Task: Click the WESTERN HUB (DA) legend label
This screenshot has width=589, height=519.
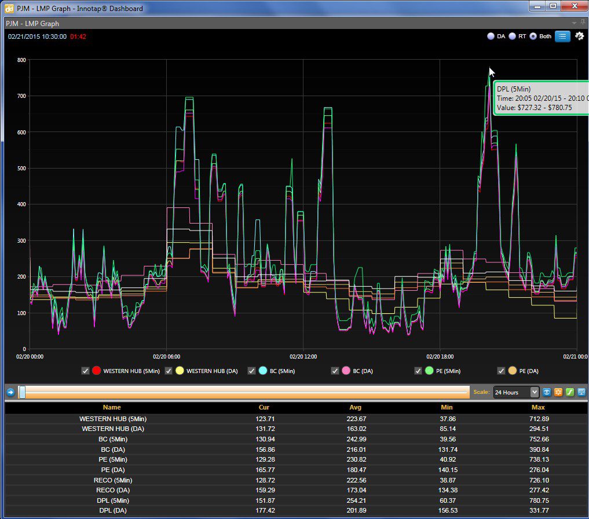Action: pyautogui.click(x=212, y=371)
